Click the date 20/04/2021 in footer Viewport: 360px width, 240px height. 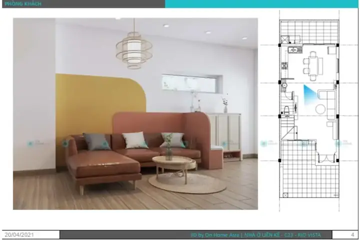[x=19, y=234]
